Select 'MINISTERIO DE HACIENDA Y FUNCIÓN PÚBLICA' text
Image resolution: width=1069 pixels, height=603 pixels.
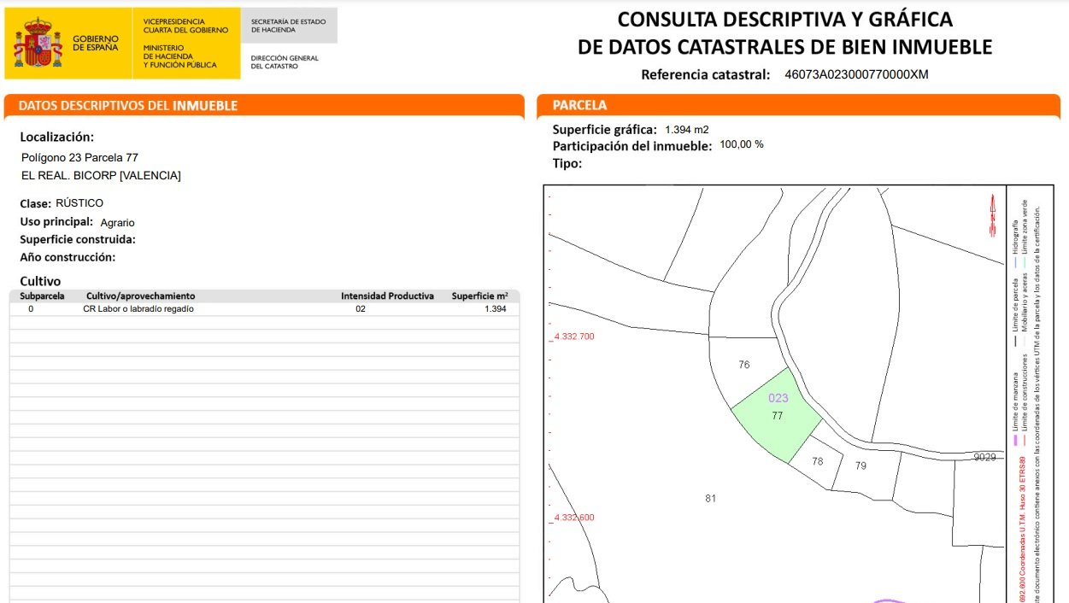[179, 56]
